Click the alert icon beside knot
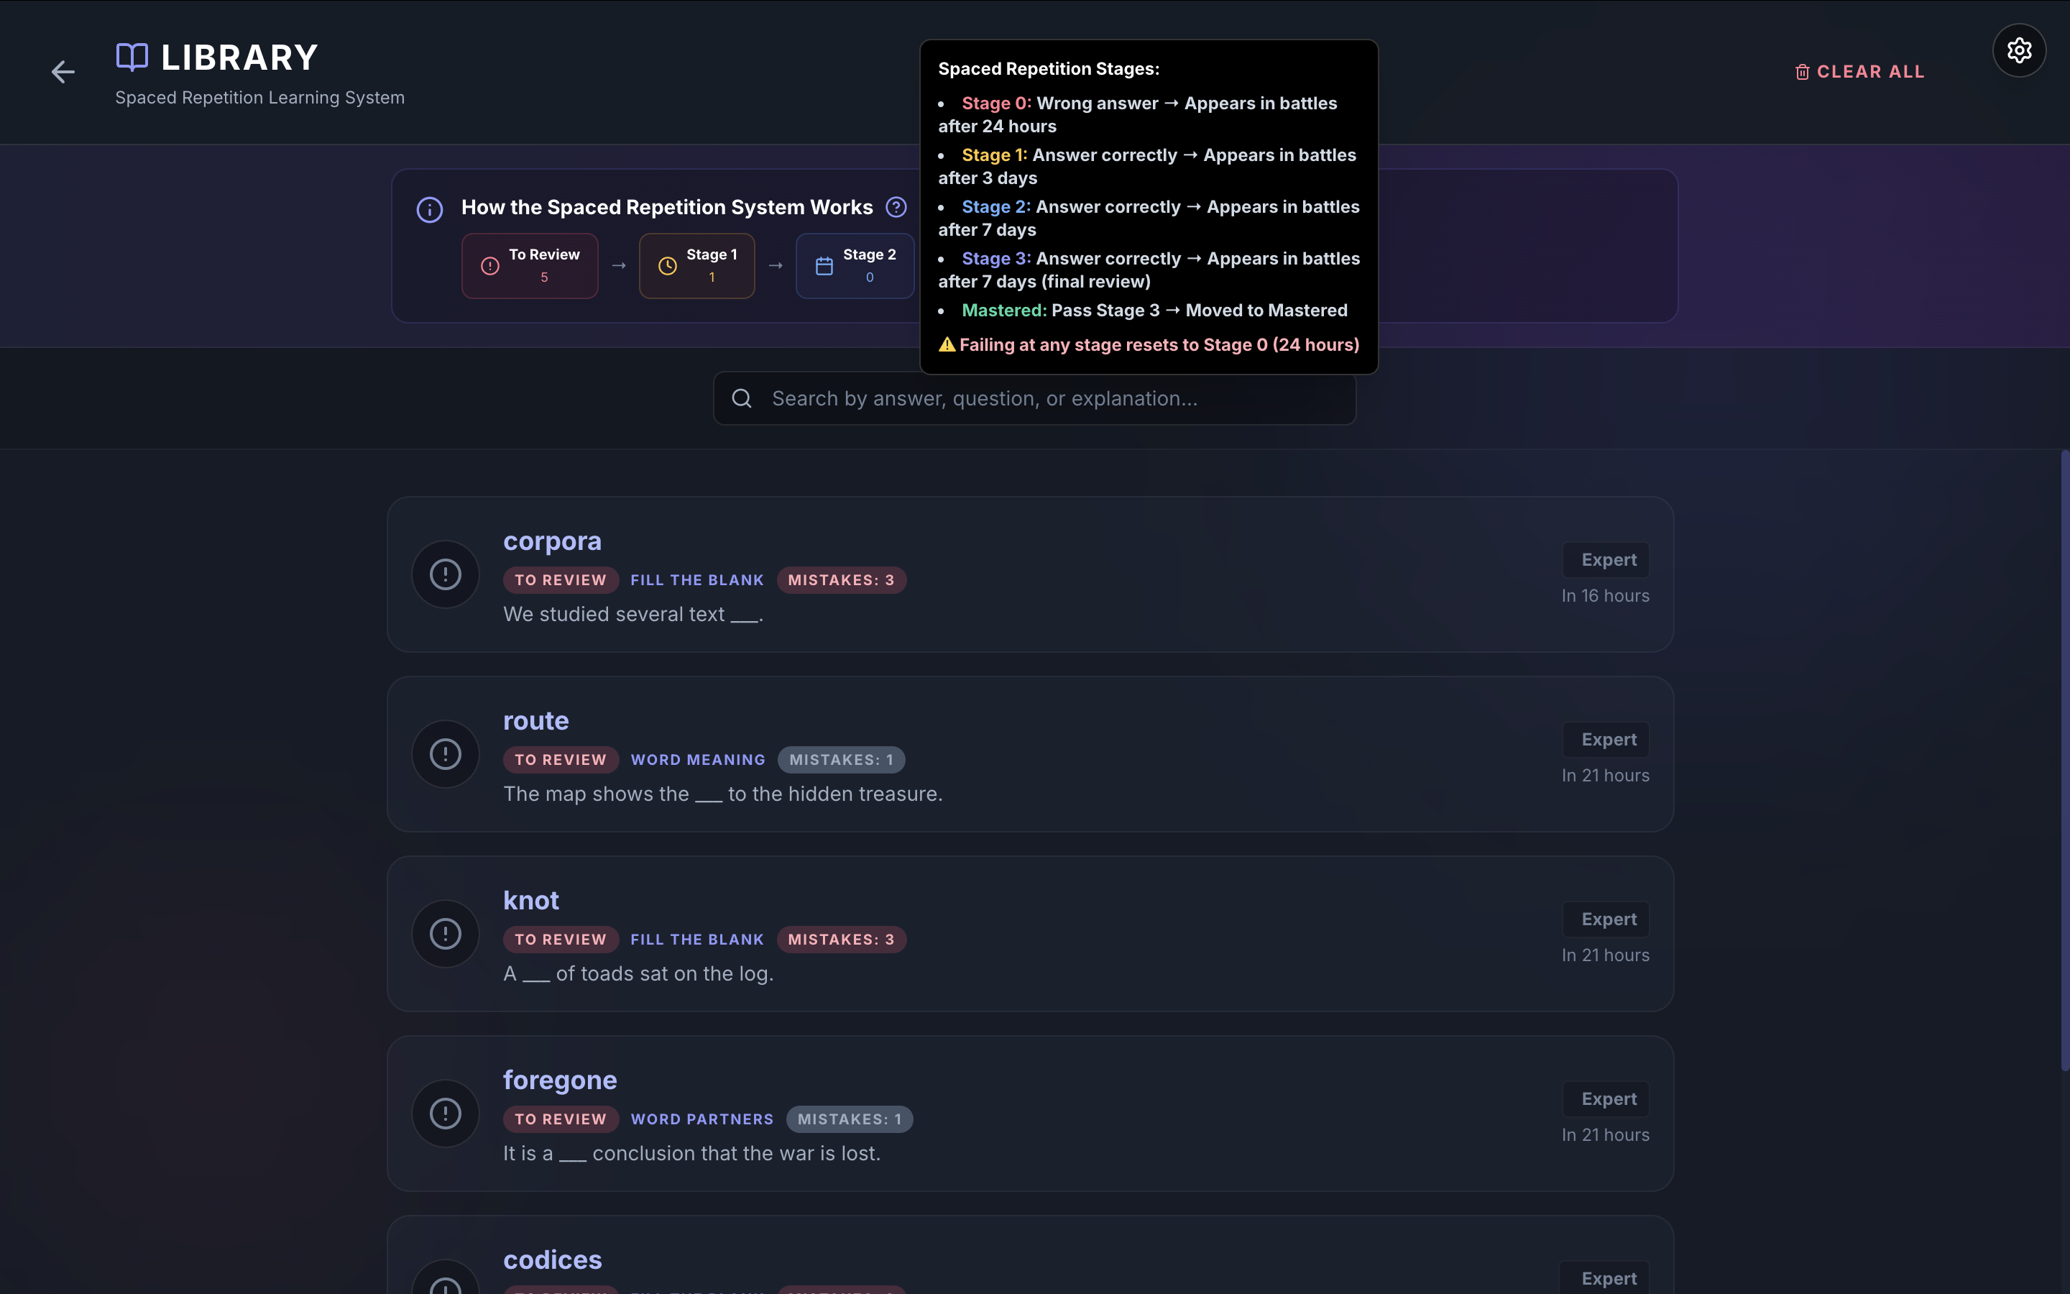 coord(445,934)
